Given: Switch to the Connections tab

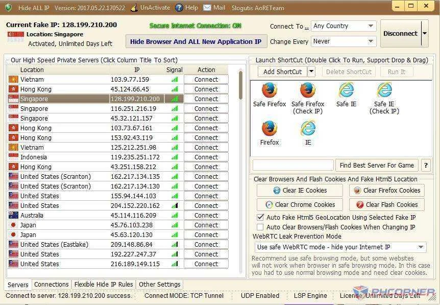Looking at the screenshot, I should coord(52,285).
